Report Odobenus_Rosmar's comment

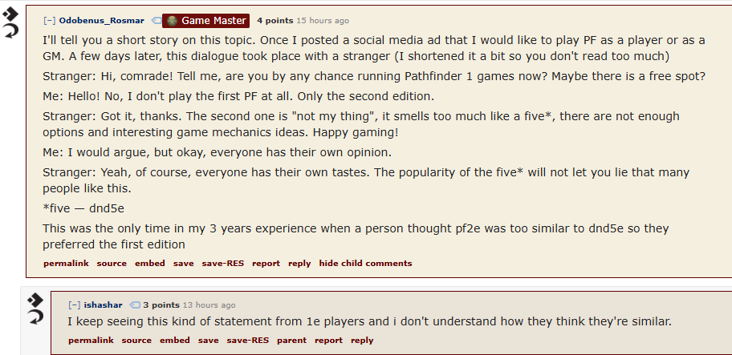point(266,263)
